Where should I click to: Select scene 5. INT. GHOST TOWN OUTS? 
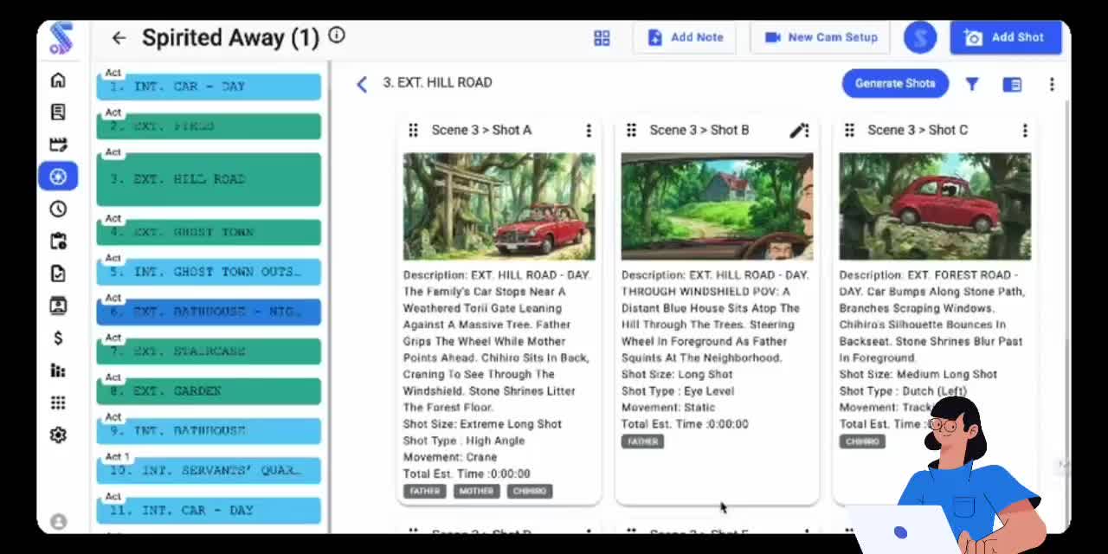tap(209, 272)
